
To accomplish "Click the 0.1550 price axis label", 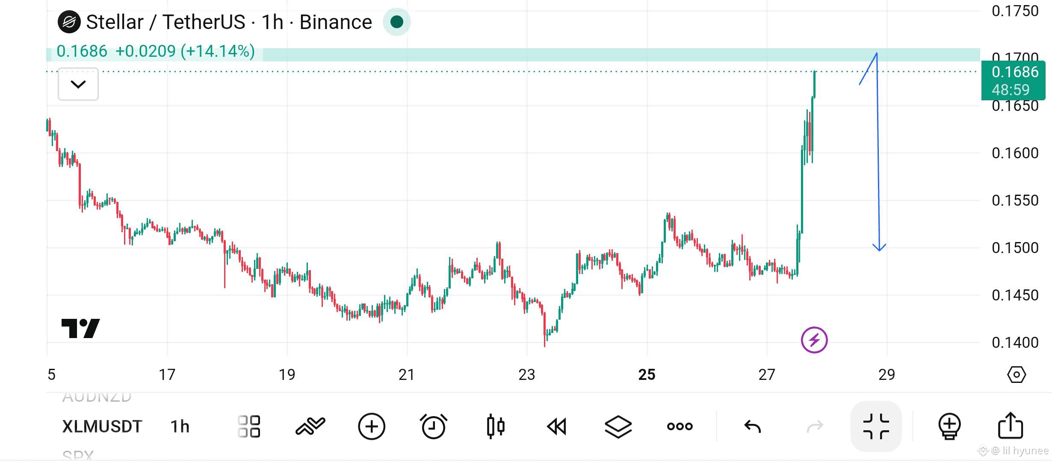I will point(1015,201).
